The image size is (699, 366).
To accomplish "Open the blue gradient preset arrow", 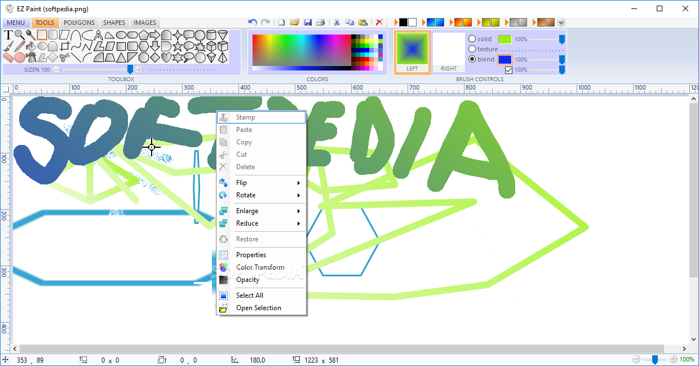I will click(x=423, y=23).
